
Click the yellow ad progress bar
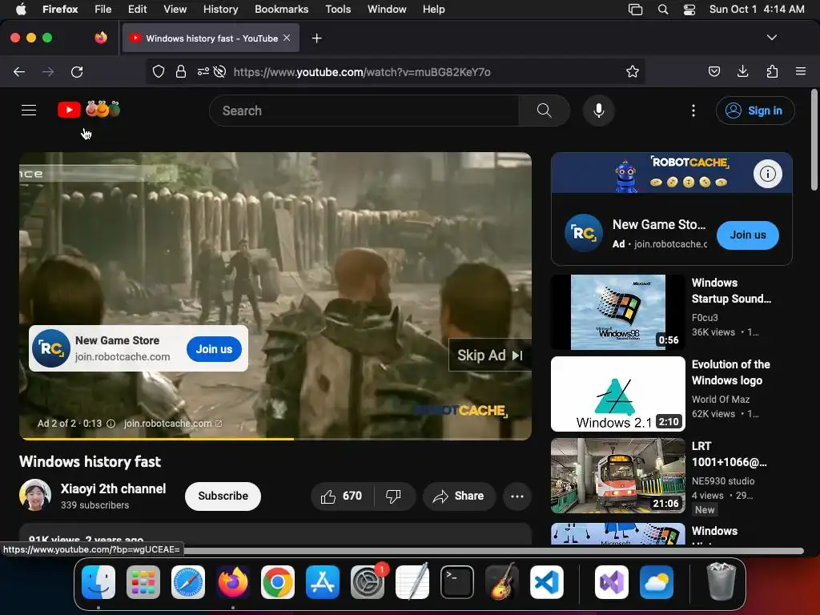[156, 439]
